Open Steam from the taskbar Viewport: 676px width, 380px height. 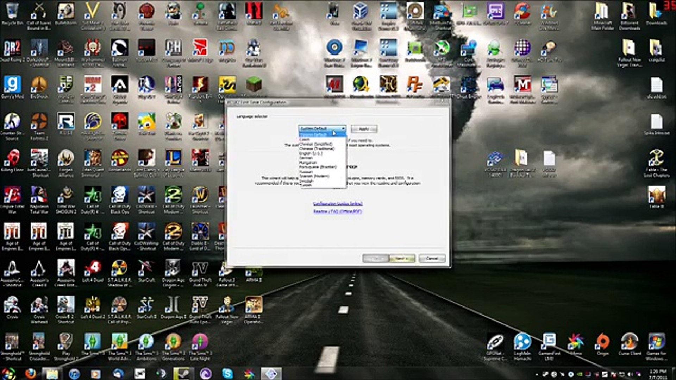click(x=183, y=373)
